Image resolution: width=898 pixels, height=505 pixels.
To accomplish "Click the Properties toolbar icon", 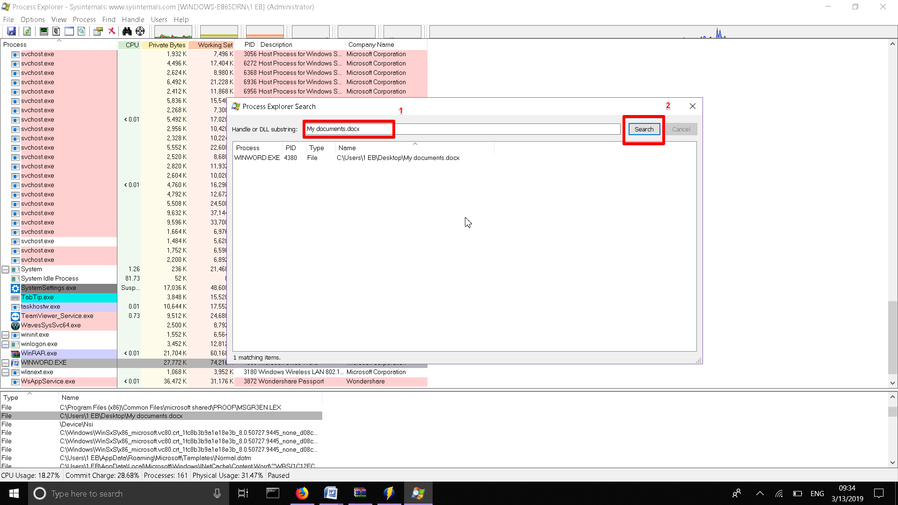I will coord(98,31).
